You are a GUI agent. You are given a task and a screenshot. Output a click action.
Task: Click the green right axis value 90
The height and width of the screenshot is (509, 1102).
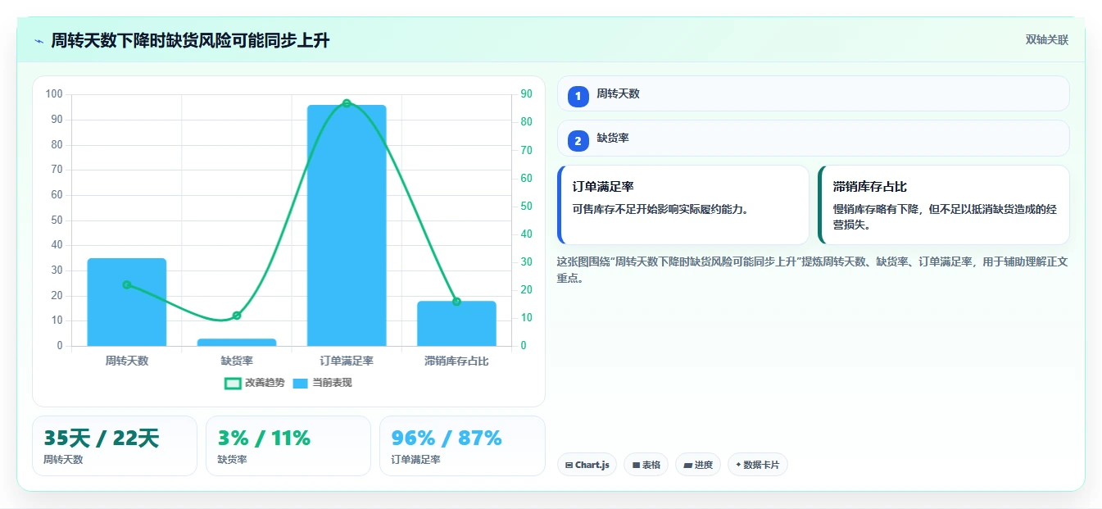(x=526, y=94)
